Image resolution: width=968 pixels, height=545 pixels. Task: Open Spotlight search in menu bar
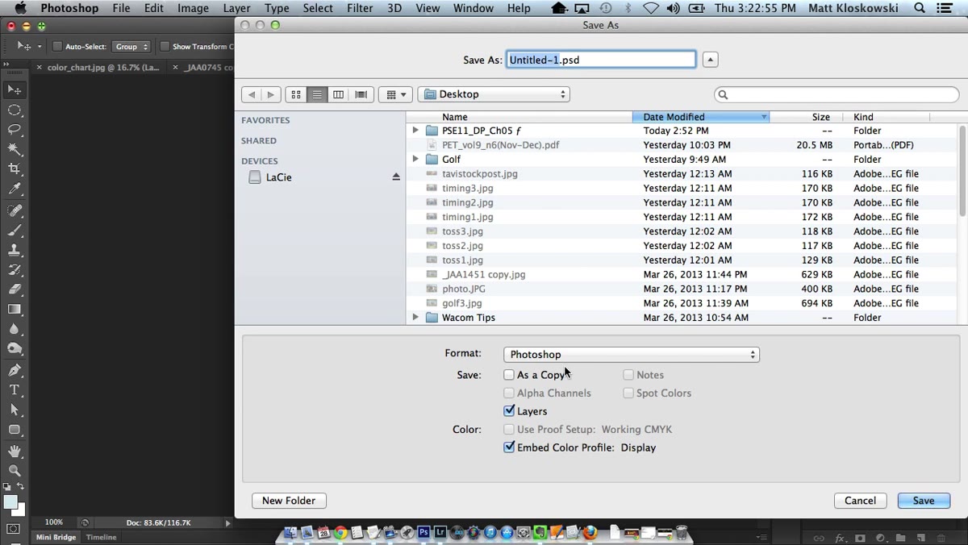[x=920, y=8]
